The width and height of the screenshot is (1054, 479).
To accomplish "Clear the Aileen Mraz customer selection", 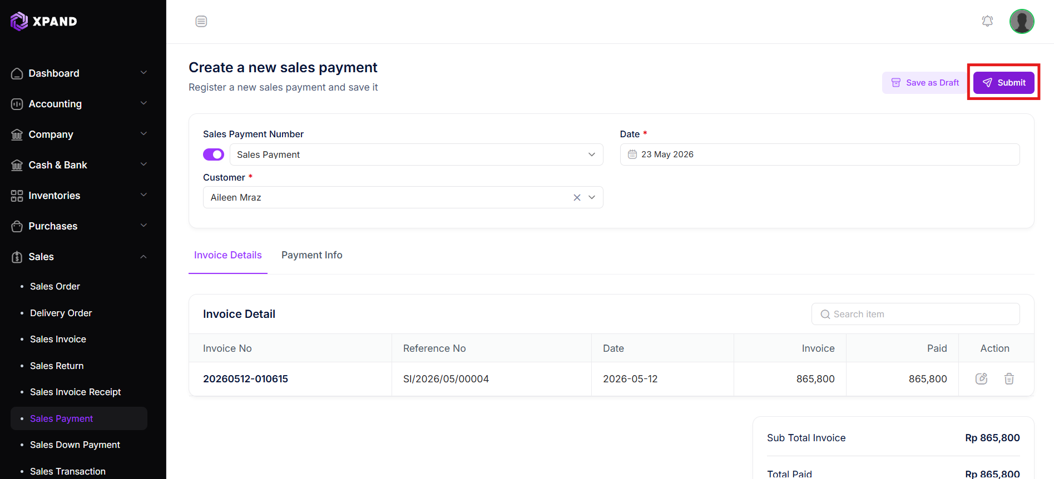I will (x=577, y=197).
